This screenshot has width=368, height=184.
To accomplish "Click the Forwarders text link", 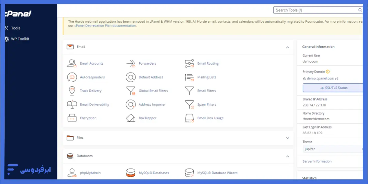I will click(x=148, y=63).
